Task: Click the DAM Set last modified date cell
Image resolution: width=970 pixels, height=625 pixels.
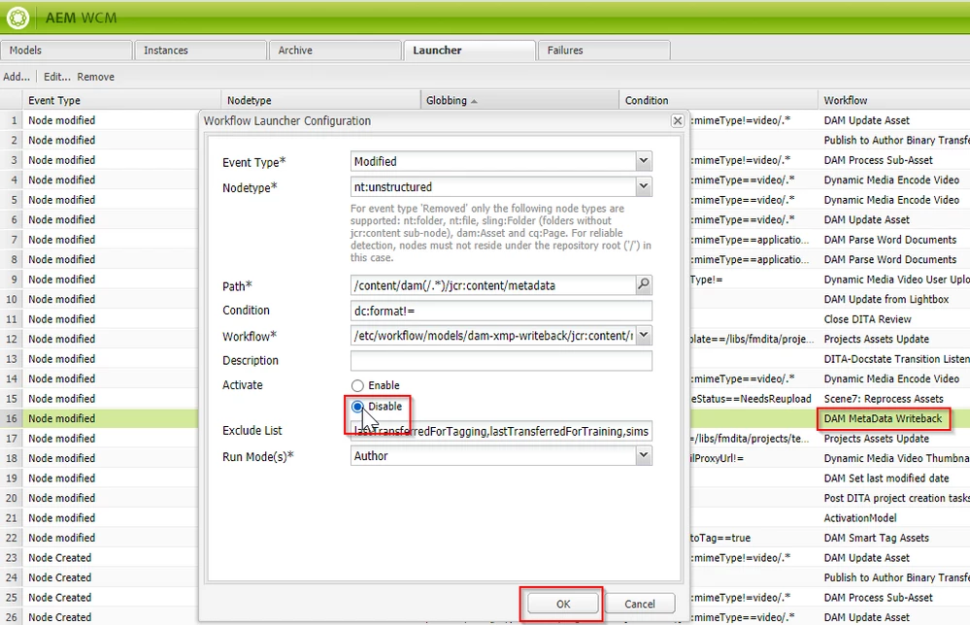Action: (x=886, y=477)
